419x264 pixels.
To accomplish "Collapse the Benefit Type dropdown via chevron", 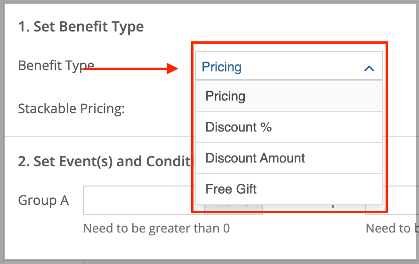I will (369, 69).
